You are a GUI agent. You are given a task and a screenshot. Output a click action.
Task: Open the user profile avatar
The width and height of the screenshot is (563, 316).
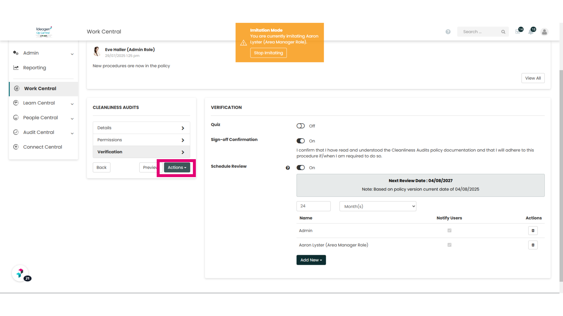pyautogui.click(x=545, y=32)
